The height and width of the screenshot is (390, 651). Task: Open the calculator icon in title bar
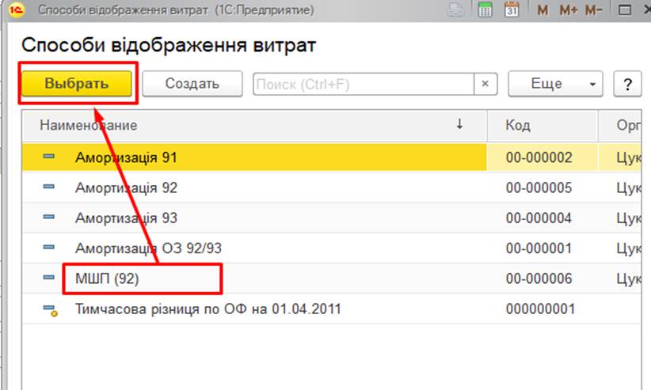pyautogui.click(x=485, y=10)
